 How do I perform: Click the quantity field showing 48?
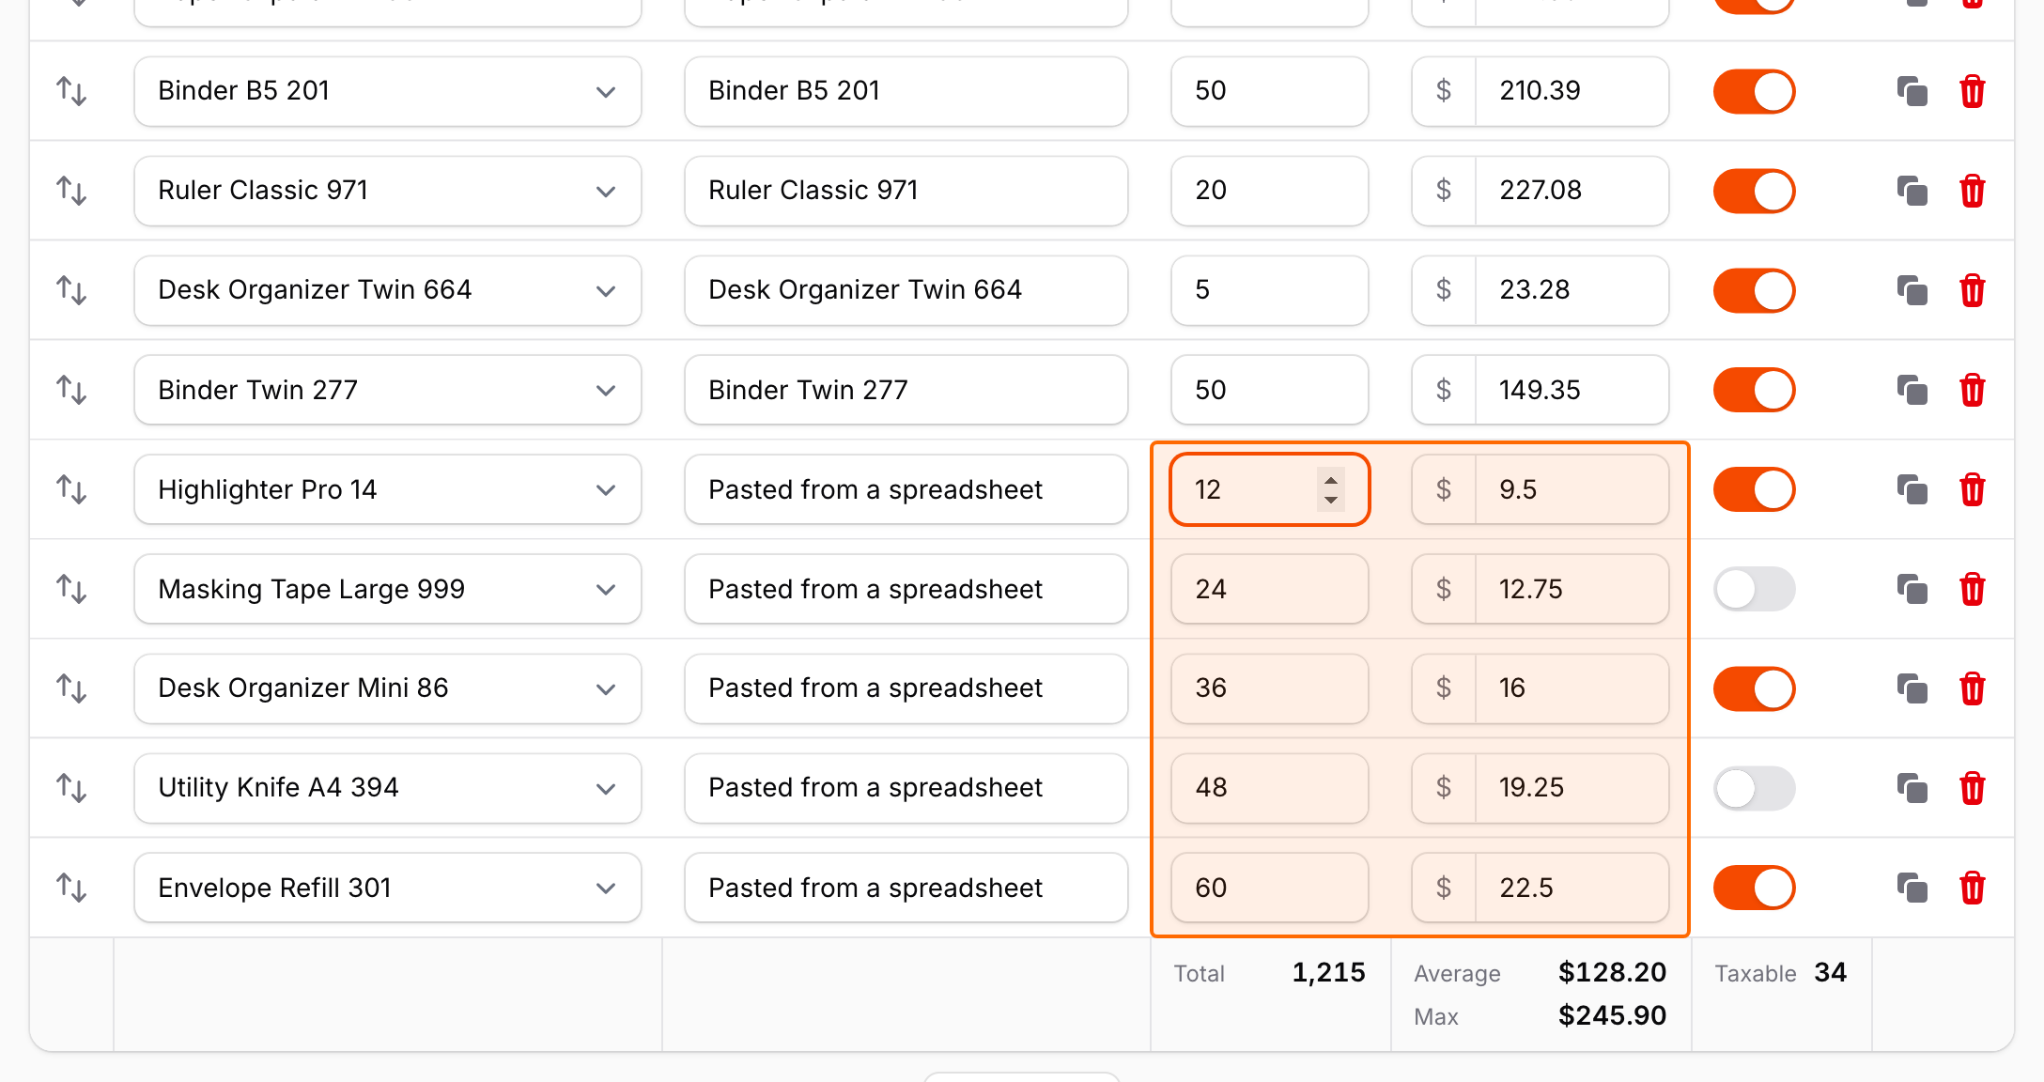1270,789
